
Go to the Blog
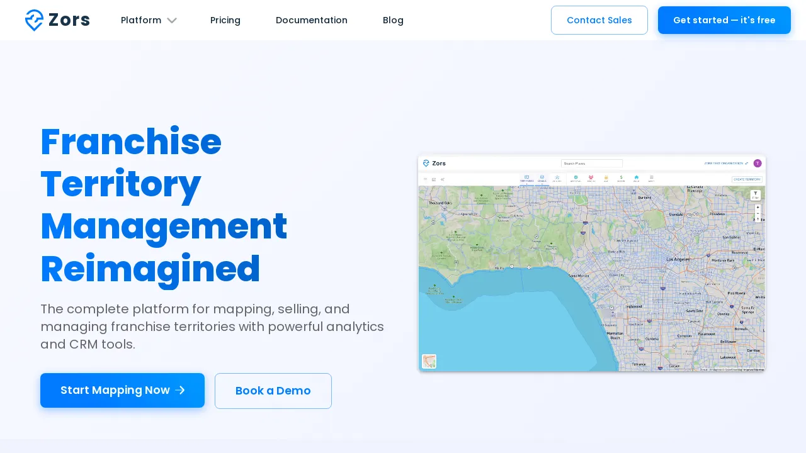point(393,20)
